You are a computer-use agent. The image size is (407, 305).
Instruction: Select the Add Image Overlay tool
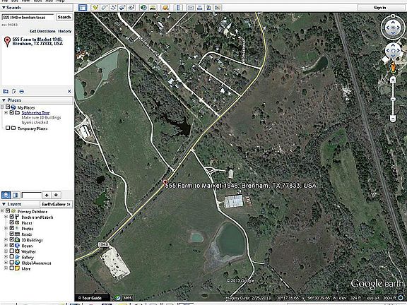122,8
